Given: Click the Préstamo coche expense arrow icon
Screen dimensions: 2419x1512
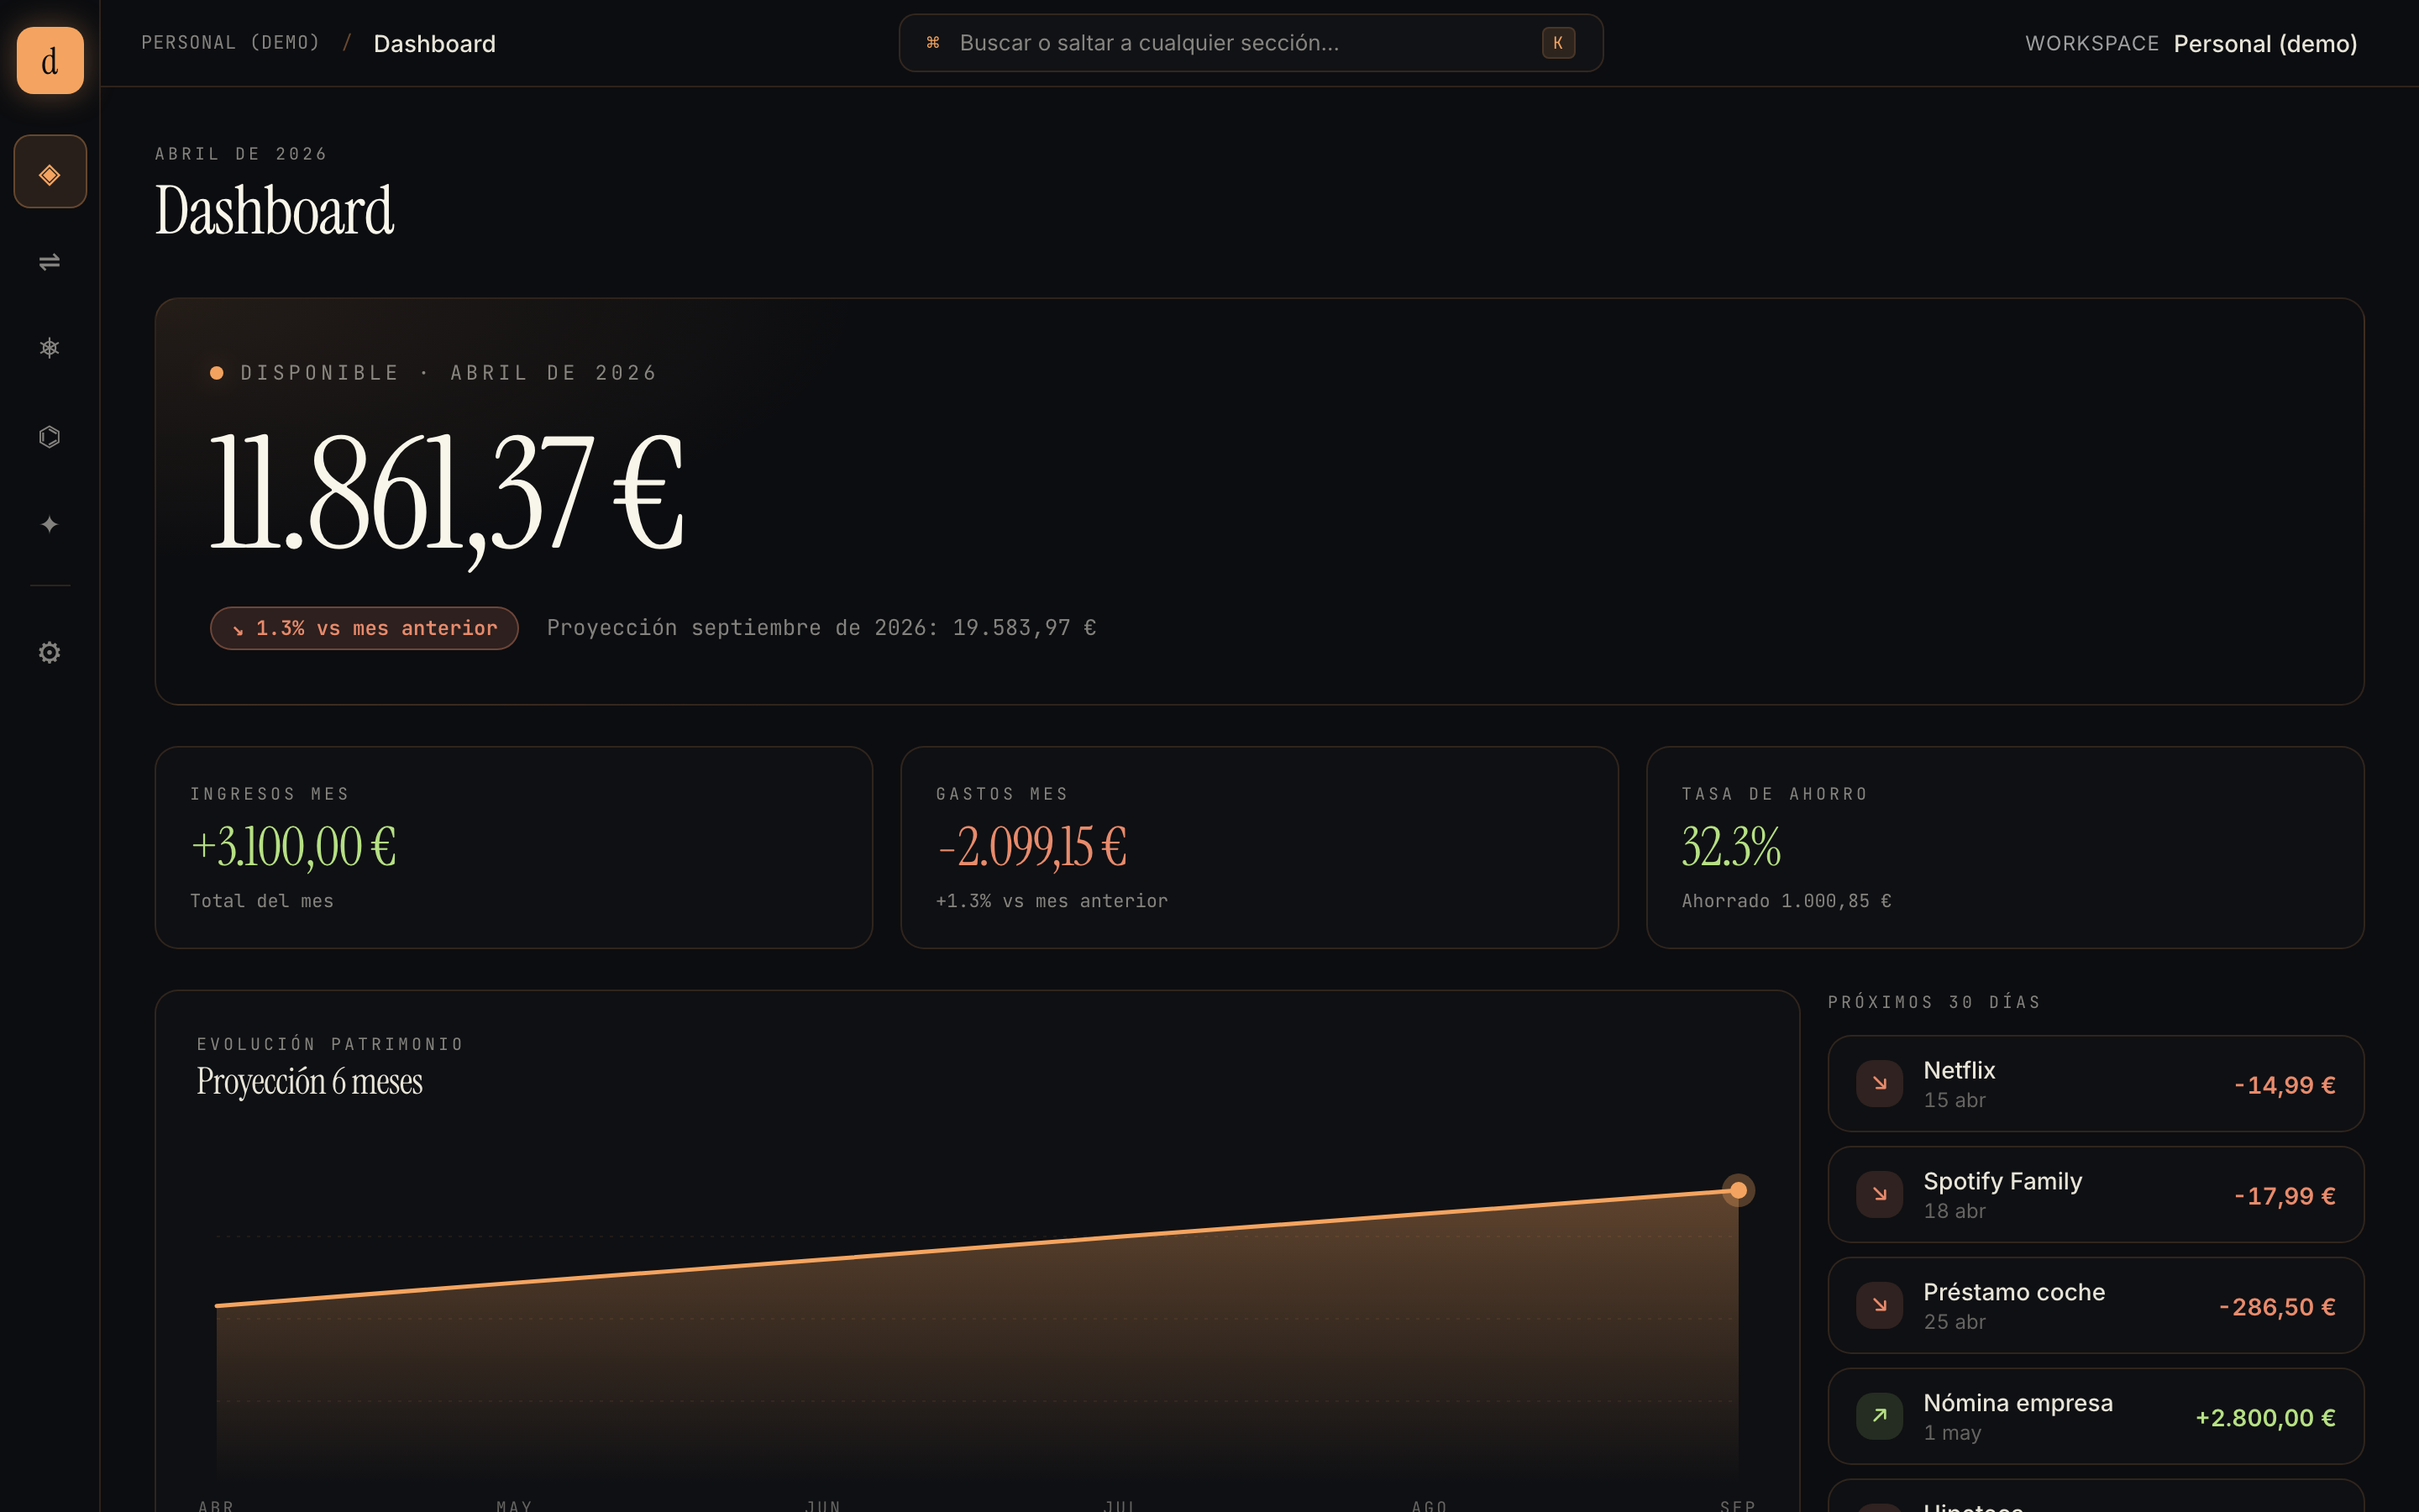Looking at the screenshot, I should point(1879,1305).
